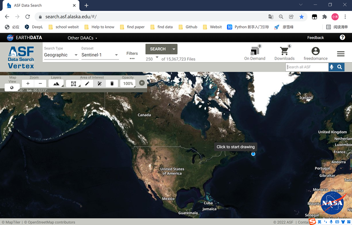
Task: Open the On Demand queue
Action: pos(255,53)
